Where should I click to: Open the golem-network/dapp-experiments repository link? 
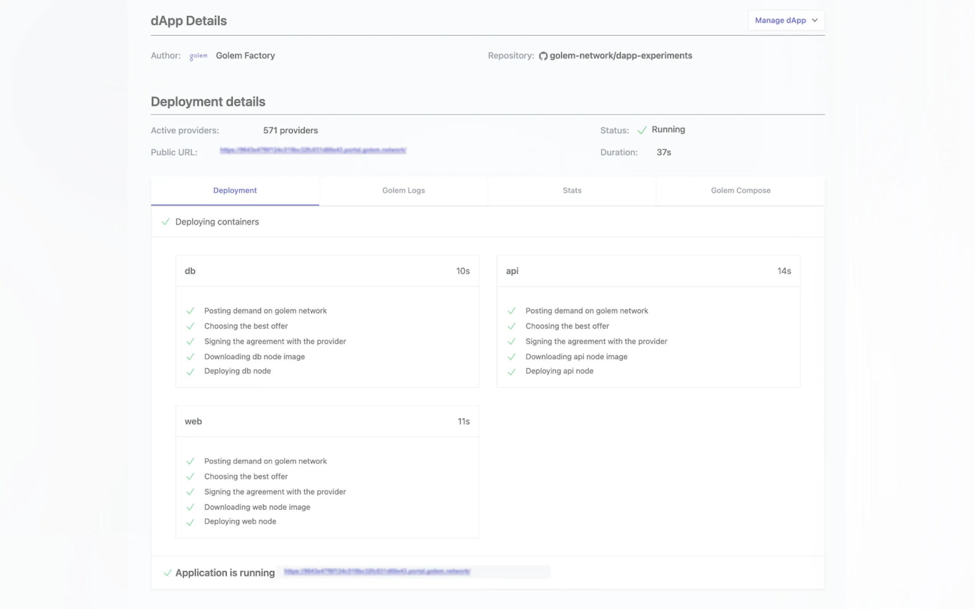[621, 56]
